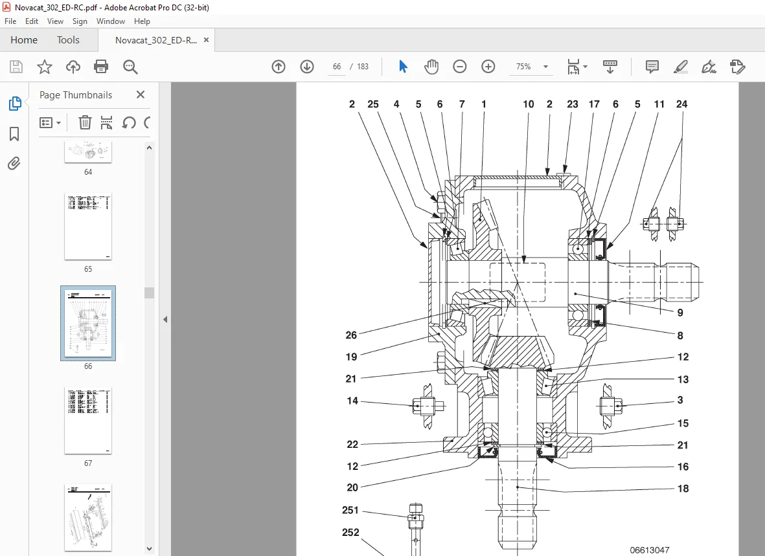Go to previous page with up arrow
Image resolution: width=765 pixels, height=556 pixels.
coord(279,67)
